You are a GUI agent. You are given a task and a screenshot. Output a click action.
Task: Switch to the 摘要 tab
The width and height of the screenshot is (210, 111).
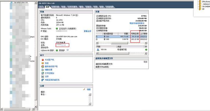click(47, 7)
